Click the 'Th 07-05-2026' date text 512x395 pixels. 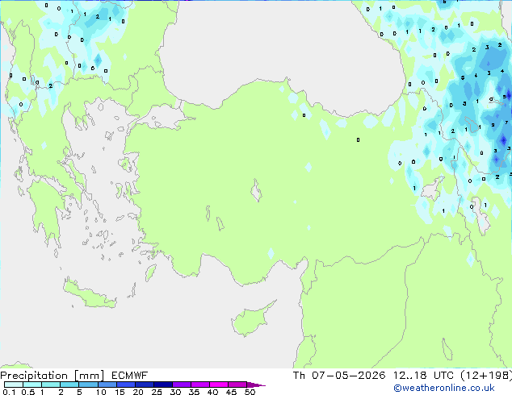339,376
